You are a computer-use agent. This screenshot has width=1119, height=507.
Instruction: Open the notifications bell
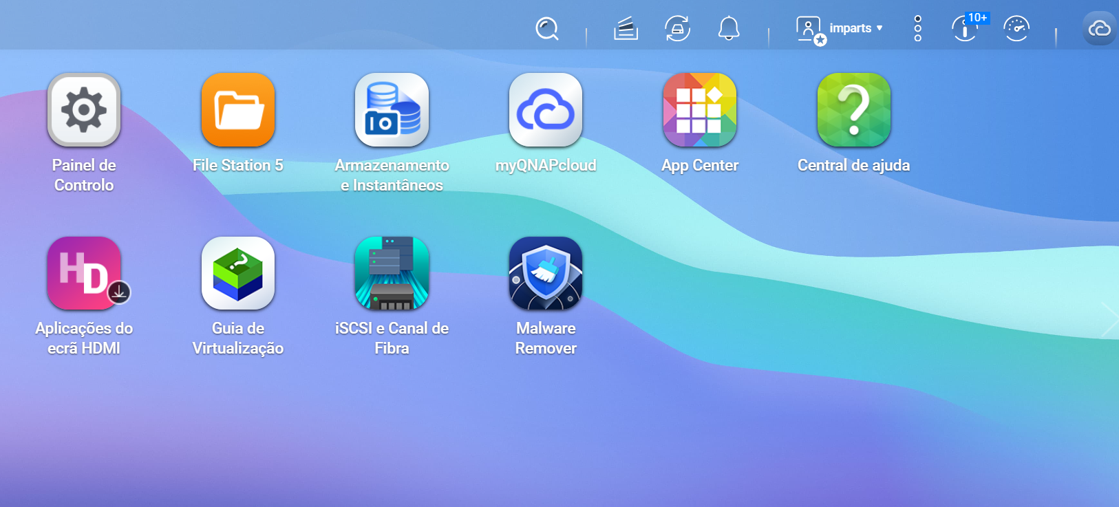pyautogui.click(x=729, y=29)
